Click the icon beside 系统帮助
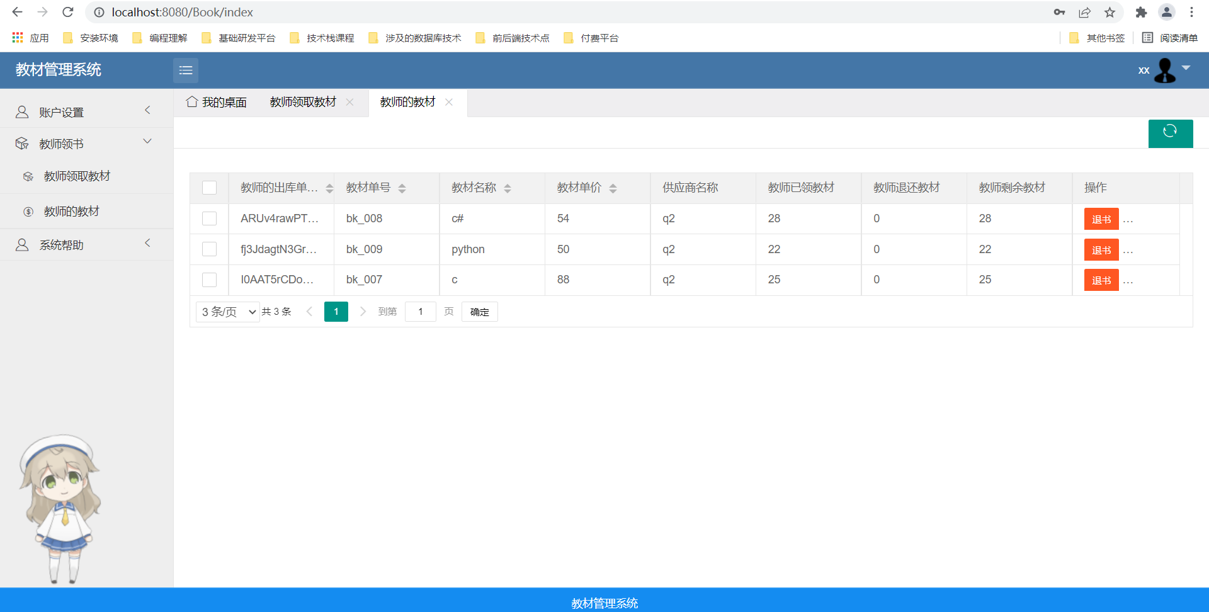The width and height of the screenshot is (1209, 612). [x=22, y=244]
